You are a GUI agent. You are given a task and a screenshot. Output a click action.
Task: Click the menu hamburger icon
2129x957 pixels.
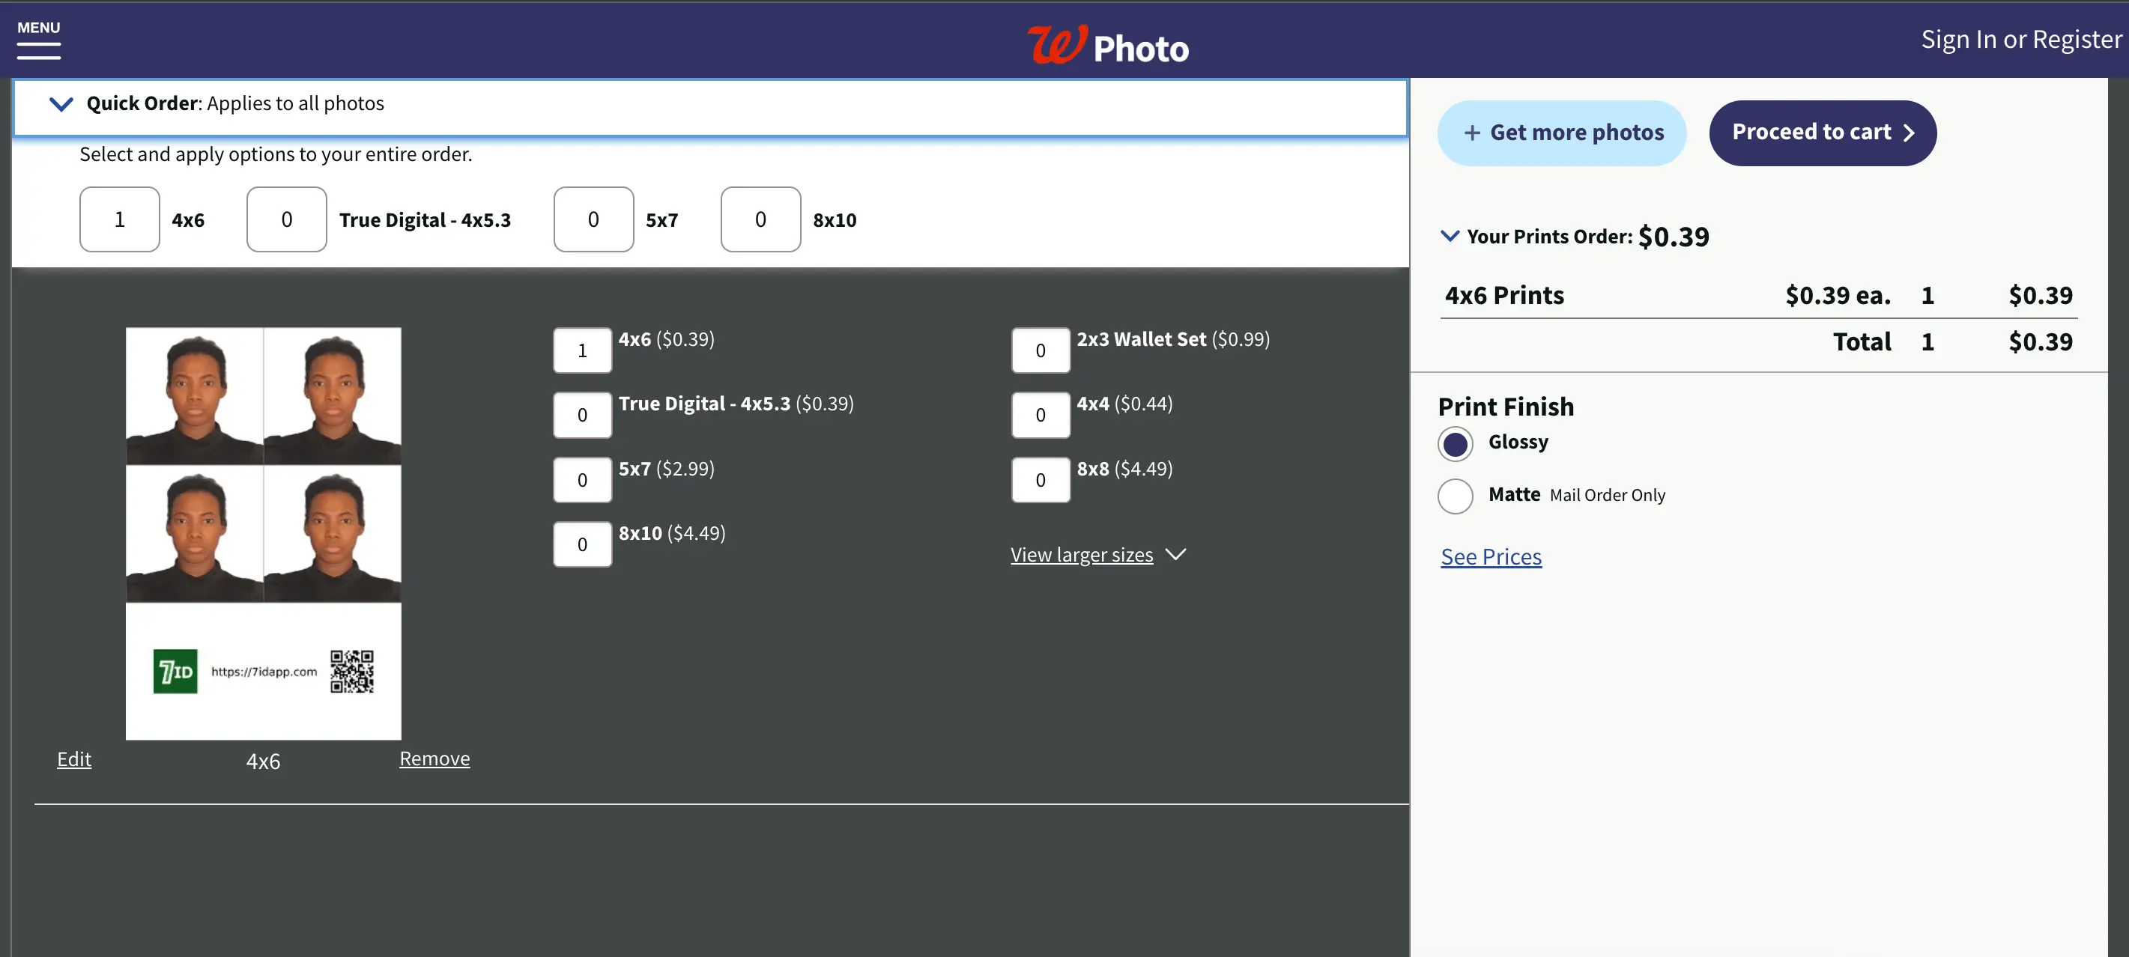37,46
